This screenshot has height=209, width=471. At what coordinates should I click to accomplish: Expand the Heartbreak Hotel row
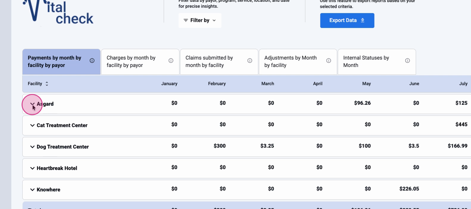click(x=32, y=169)
